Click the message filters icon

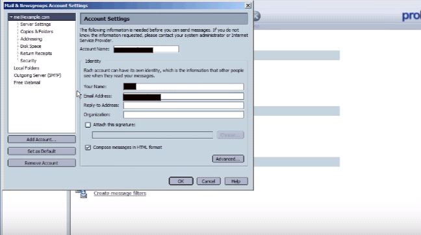pos(82,194)
